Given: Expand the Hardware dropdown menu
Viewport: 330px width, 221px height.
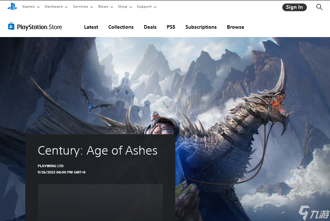Looking at the screenshot, I should tap(56, 7).
